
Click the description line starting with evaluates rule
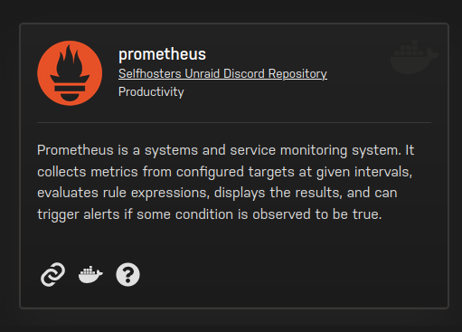217,193
